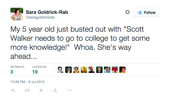Open the more options ellipsis
This screenshot has height=102, width=170.
pos(69,90)
